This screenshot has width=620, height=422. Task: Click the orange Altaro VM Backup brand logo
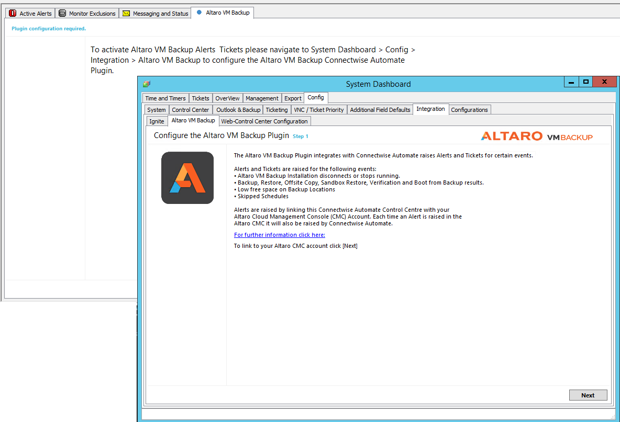[x=537, y=135]
